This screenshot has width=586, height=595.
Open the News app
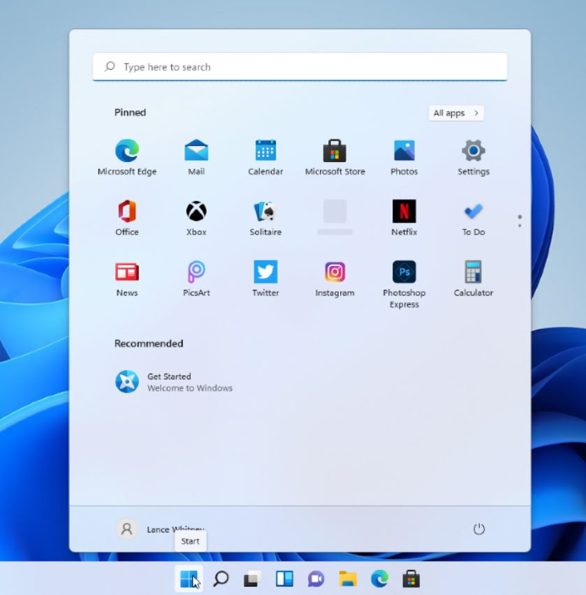pos(126,279)
